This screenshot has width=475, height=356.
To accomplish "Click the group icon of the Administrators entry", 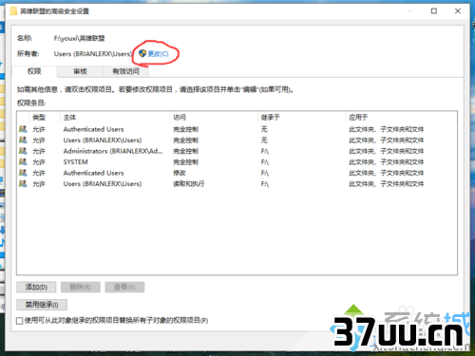I will [23, 151].
